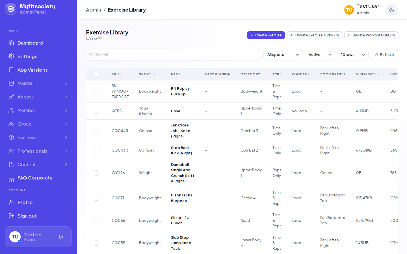This screenshot has width=407, height=254.
Task: Toggle dark mode moon icon
Action: [x=391, y=10]
